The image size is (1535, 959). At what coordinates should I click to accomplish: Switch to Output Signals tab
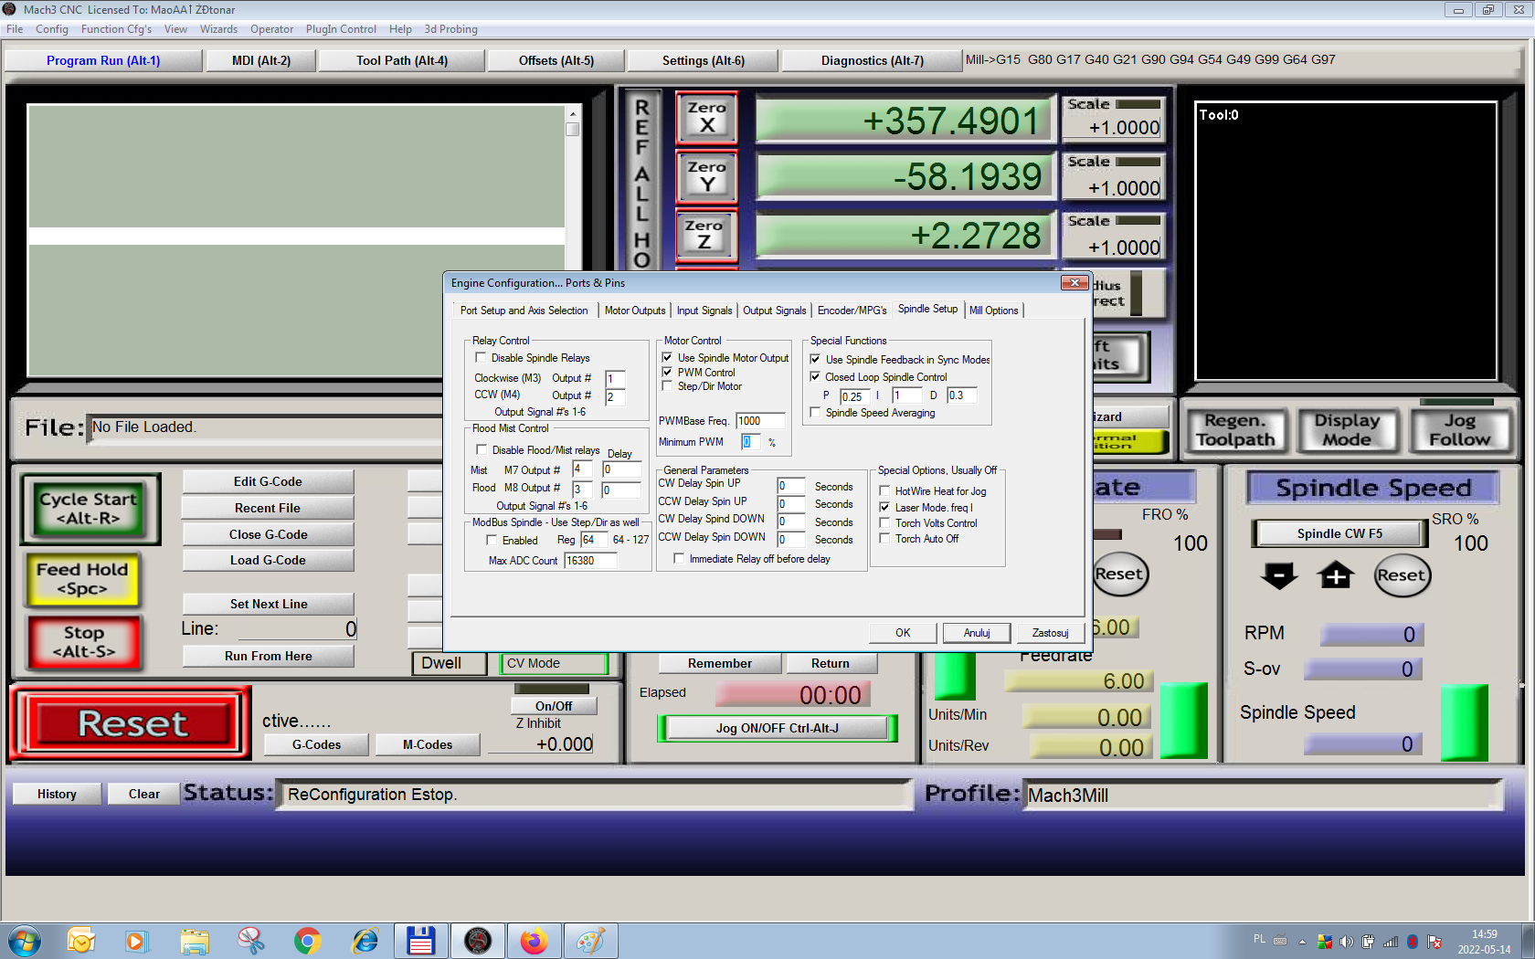[x=775, y=311]
